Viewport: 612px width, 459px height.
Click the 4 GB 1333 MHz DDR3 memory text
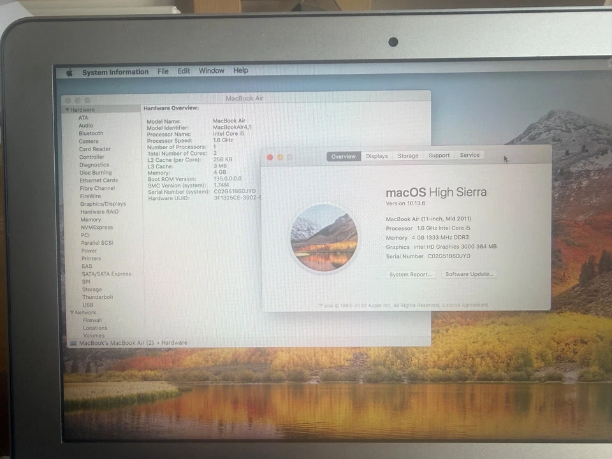441,237
